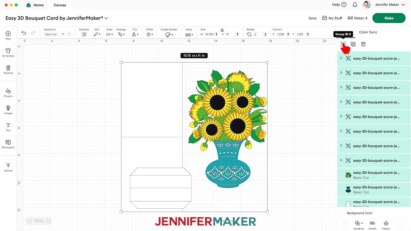This screenshot has width=411, height=231.
Task: Click the Width size input field
Action: pos(209,34)
